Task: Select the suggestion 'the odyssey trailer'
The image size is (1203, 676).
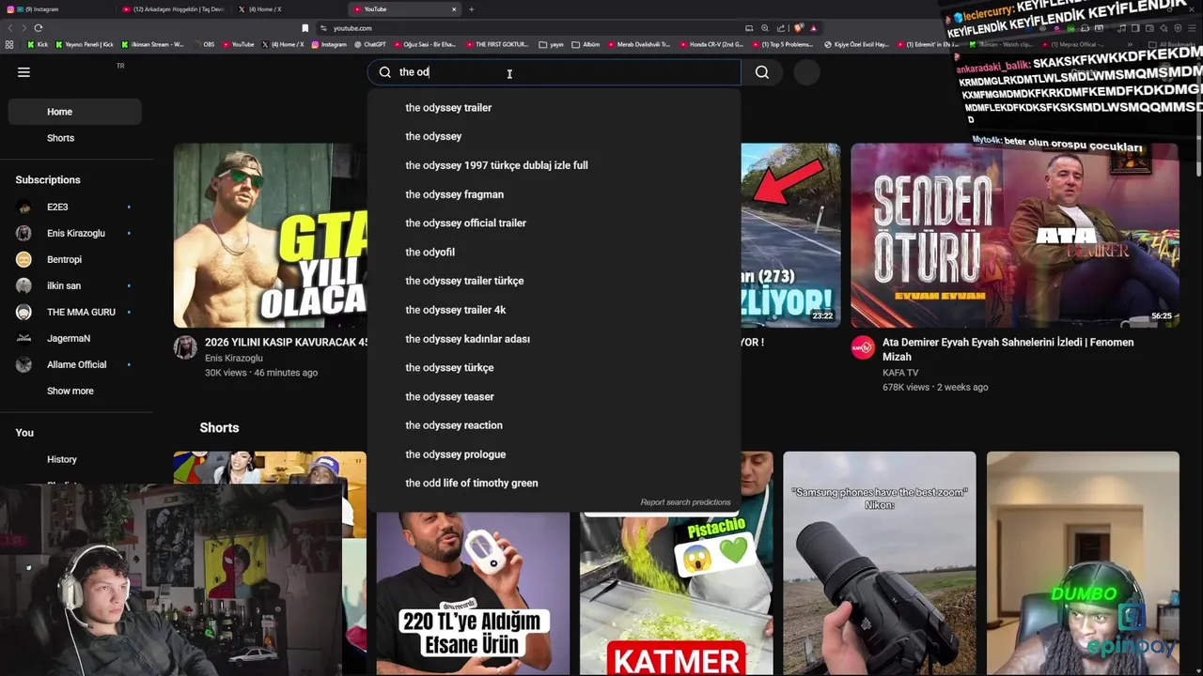Action: coord(555,108)
